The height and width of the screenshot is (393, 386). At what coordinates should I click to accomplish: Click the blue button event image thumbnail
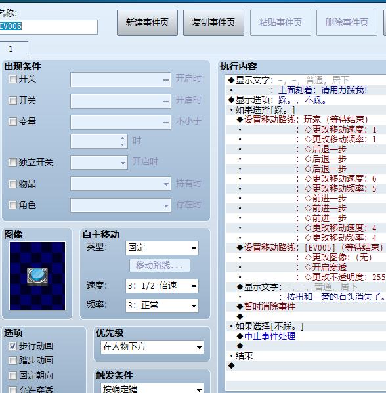tap(37, 276)
